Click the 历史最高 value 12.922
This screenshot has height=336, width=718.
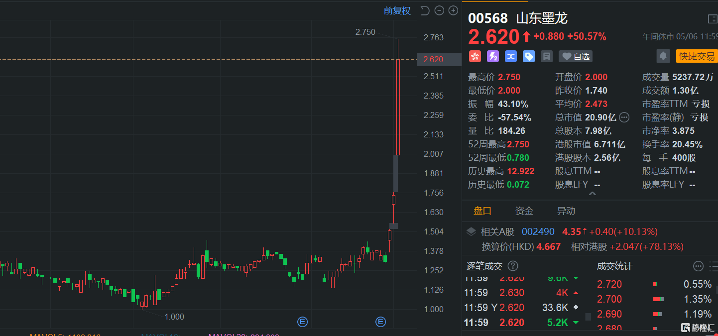tap(520, 171)
